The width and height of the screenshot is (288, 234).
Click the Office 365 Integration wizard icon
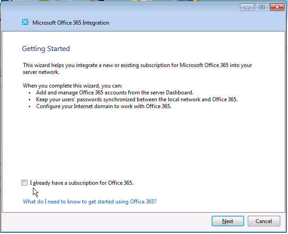[25, 22]
